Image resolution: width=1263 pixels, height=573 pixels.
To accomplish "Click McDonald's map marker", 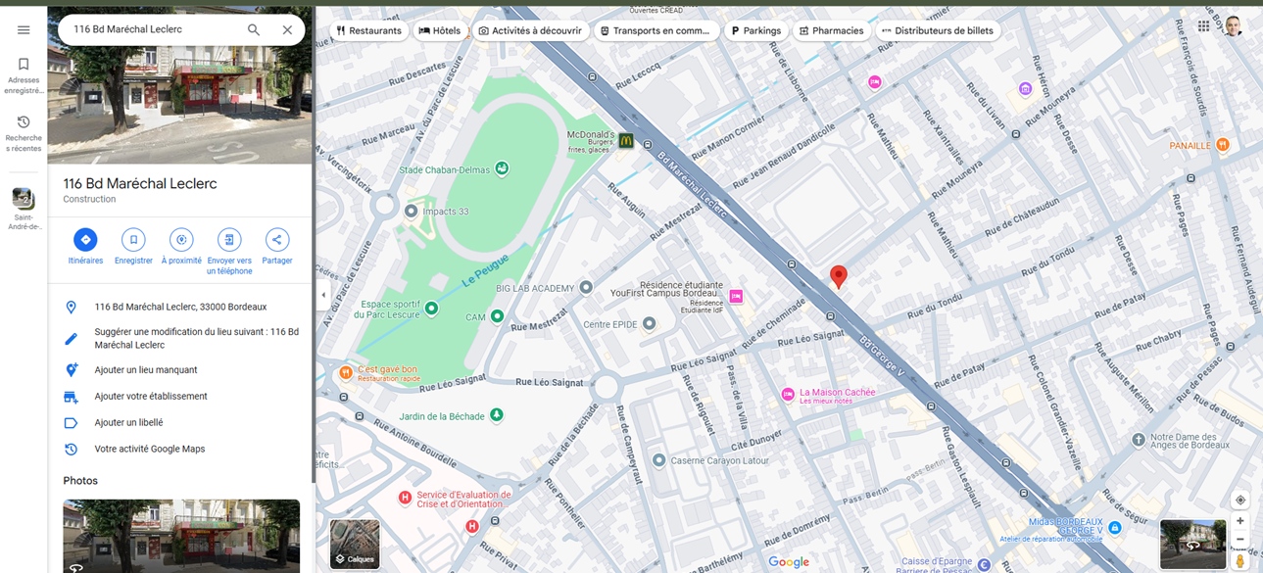I will 625,142.
